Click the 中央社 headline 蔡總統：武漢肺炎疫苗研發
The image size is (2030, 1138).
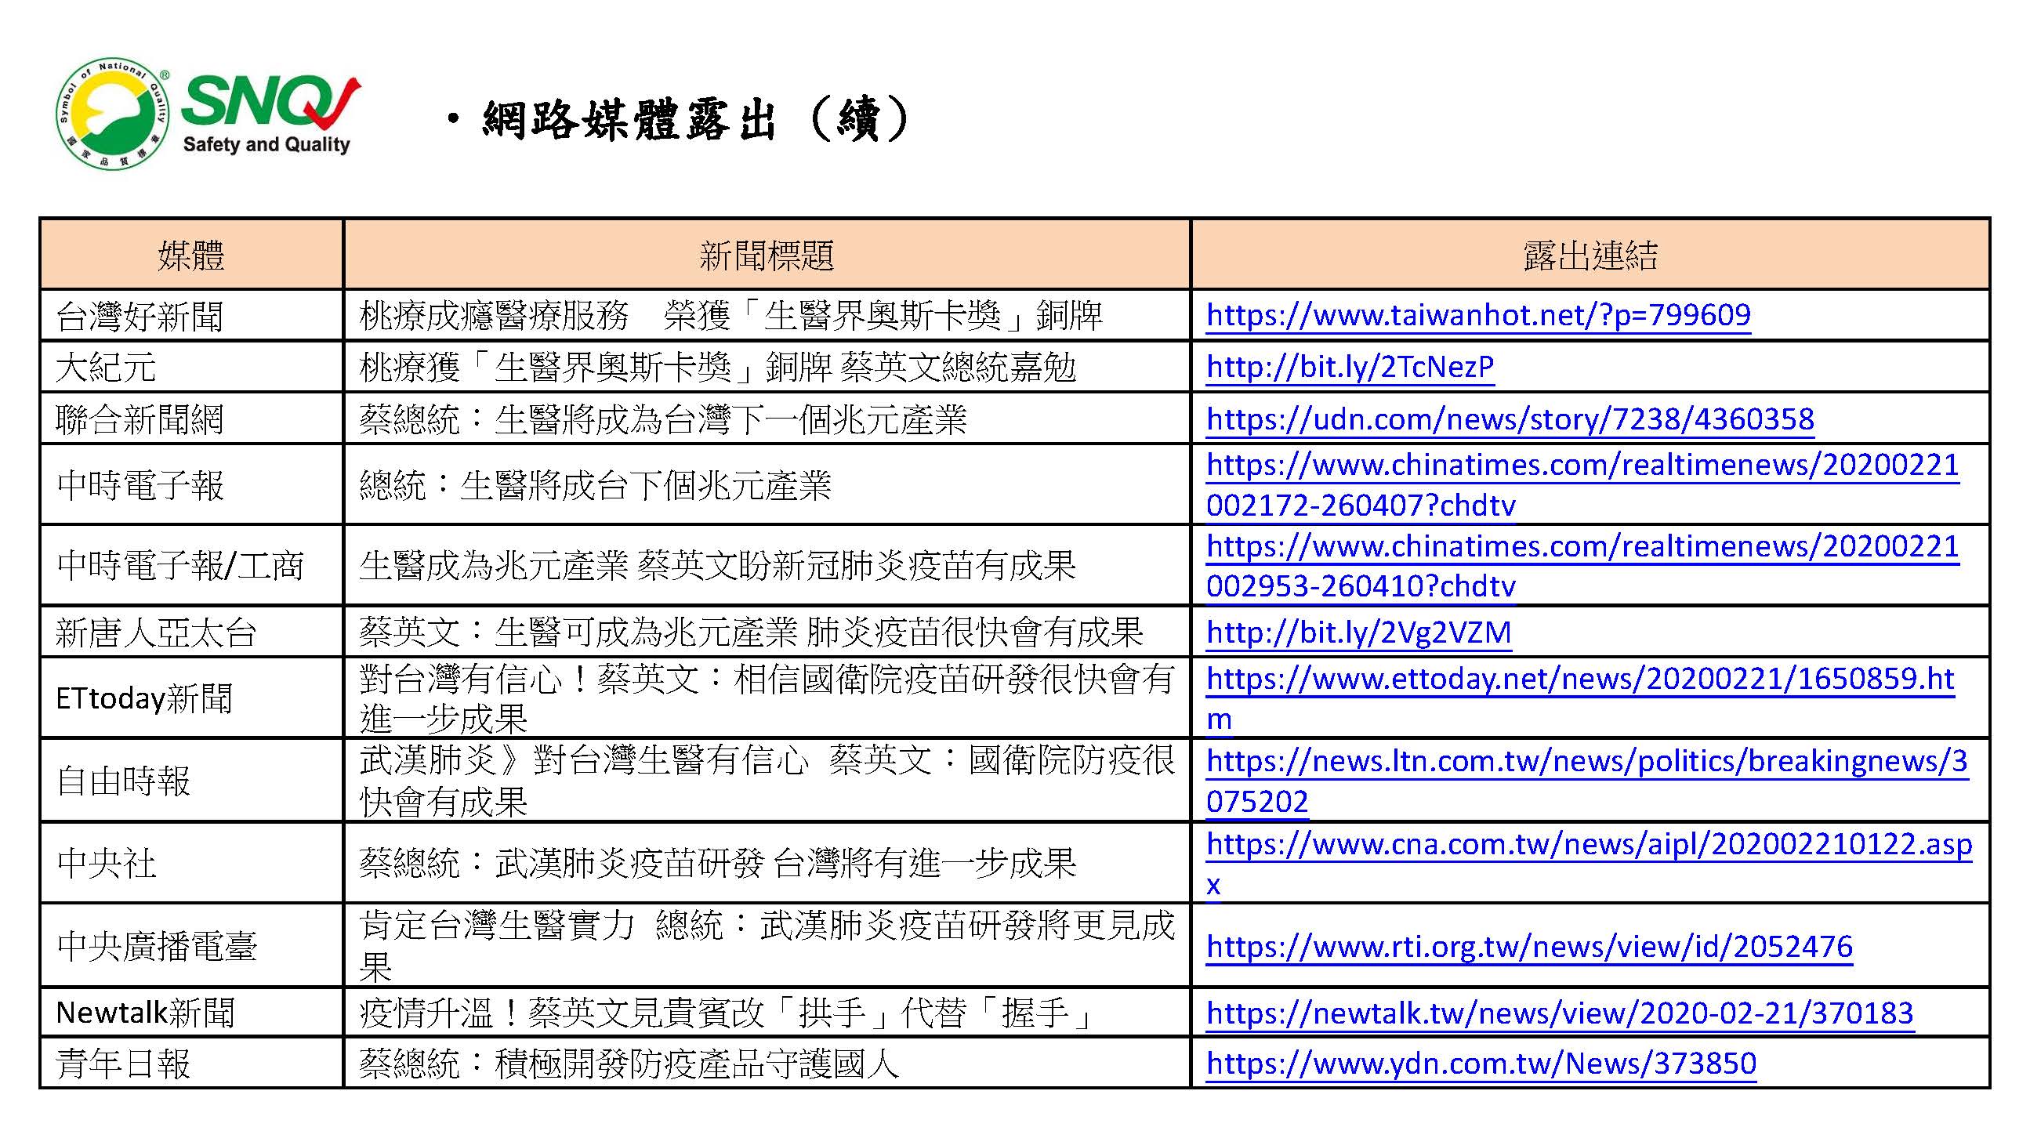(x=717, y=863)
